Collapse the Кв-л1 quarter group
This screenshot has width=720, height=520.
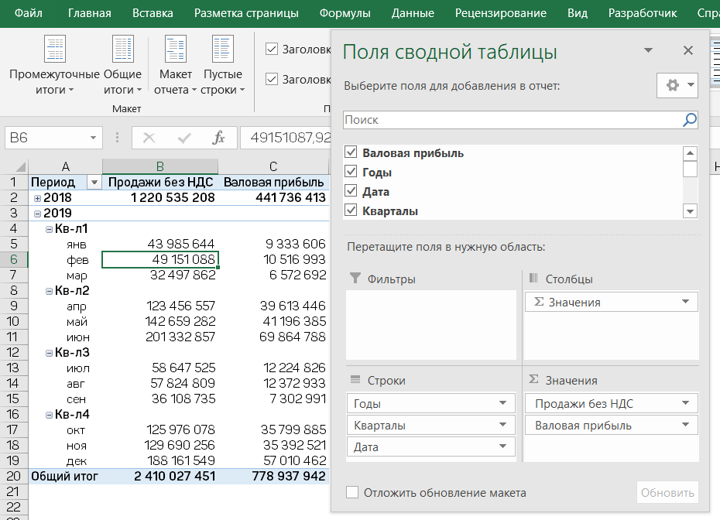click(49, 230)
